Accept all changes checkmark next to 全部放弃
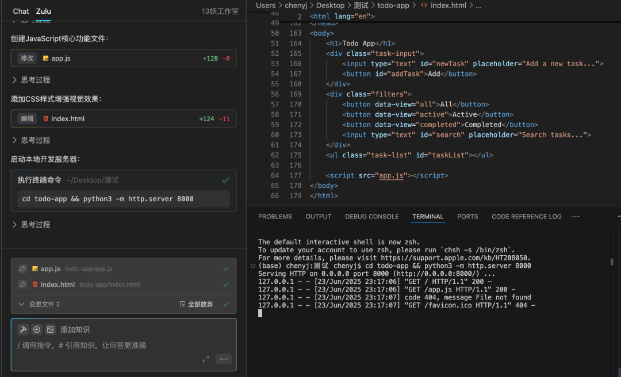Viewport: 621px width, 377px height. click(226, 305)
